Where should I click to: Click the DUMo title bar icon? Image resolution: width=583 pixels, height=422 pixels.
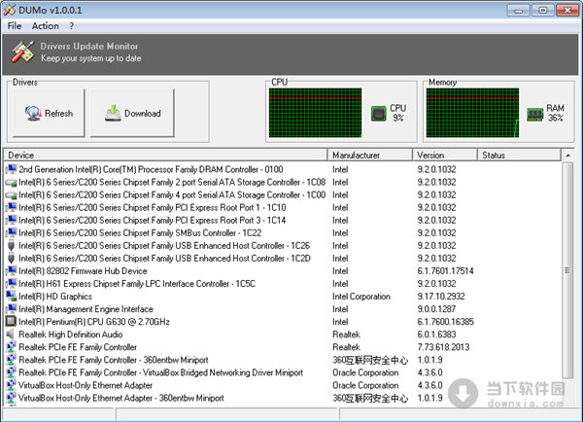click(10, 10)
